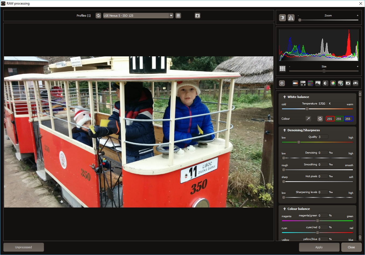The image size is (365, 255).
Task: Collapse the White balance section
Action: pos(284,97)
